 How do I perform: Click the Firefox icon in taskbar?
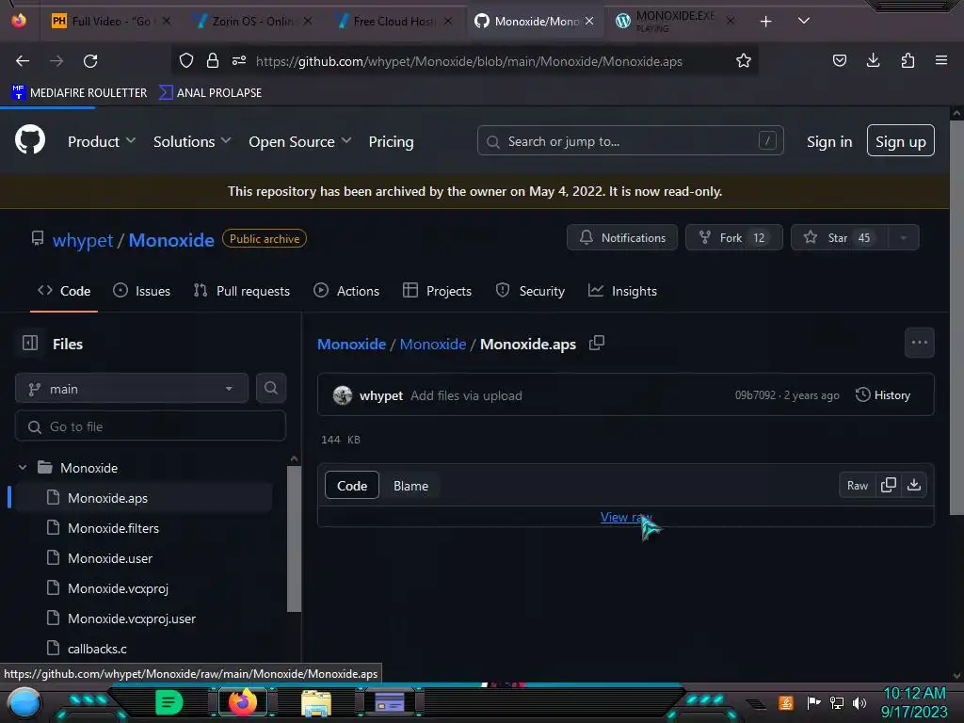coord(242,702)
